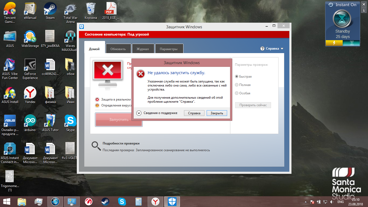The width and height of the screenshot is (368, 207).
Task: Open the ASUS Tutor desktop shortcut
Action: click(50, 123)
